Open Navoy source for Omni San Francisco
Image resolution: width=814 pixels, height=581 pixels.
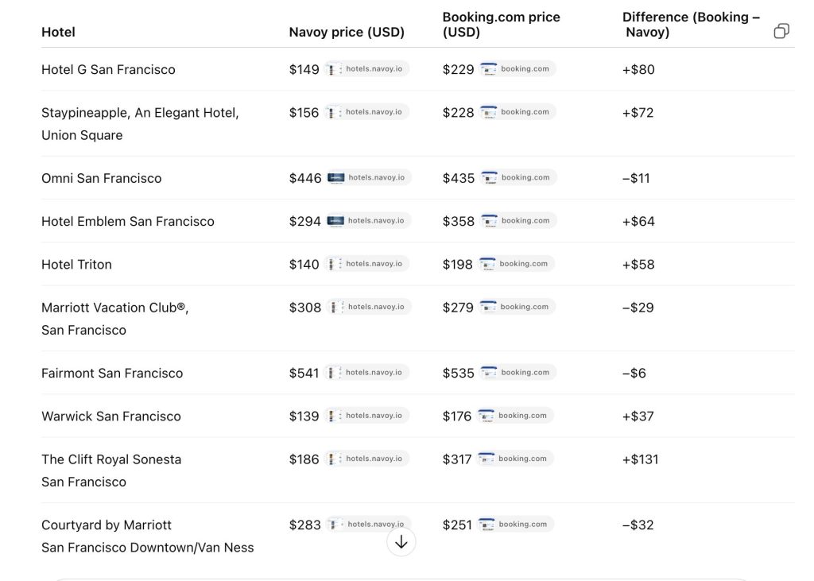pos(369,178)
